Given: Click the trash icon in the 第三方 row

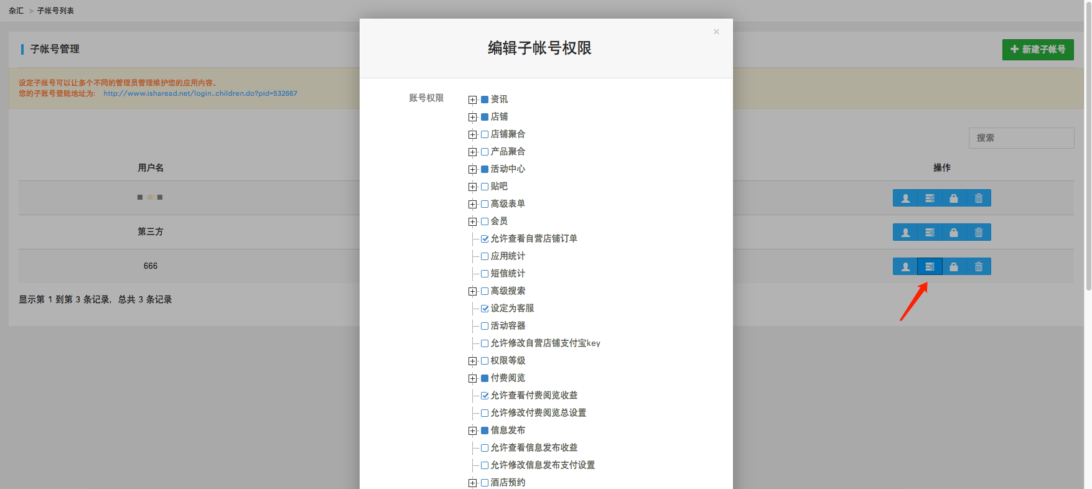Looking at the screenshot, I should tap(979, 233).
